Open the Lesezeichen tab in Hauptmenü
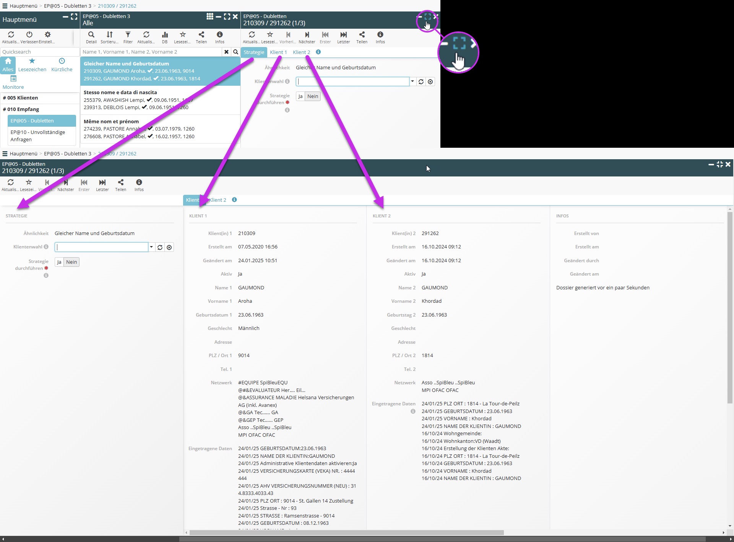This screenshot has height=542, width=734. coord(32,65)
